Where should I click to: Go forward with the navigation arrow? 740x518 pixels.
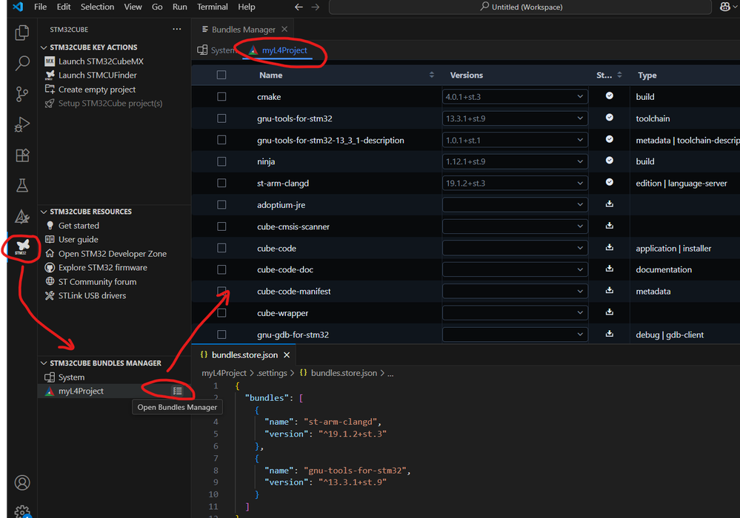316,7
